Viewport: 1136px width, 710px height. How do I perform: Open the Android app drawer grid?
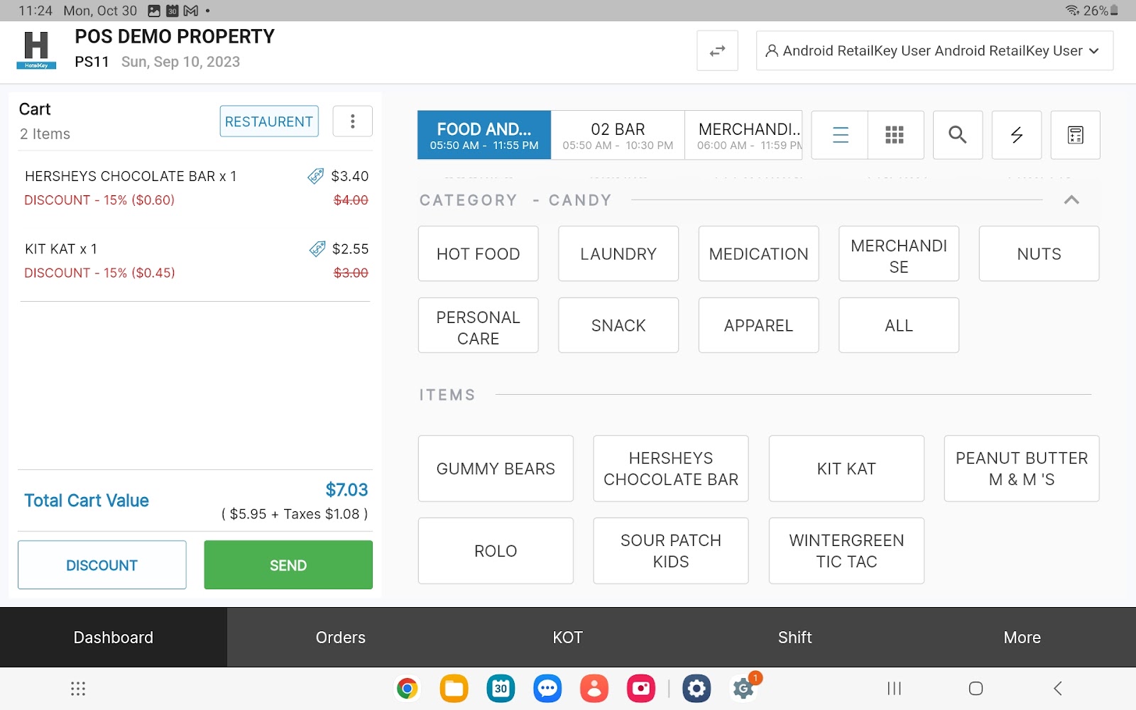click(x=78, y=688)
